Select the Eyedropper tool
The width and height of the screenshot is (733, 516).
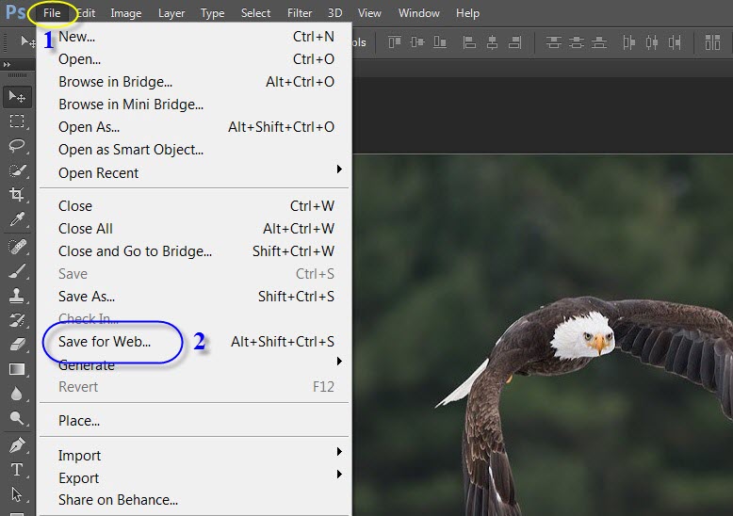(x=17, y=219)
